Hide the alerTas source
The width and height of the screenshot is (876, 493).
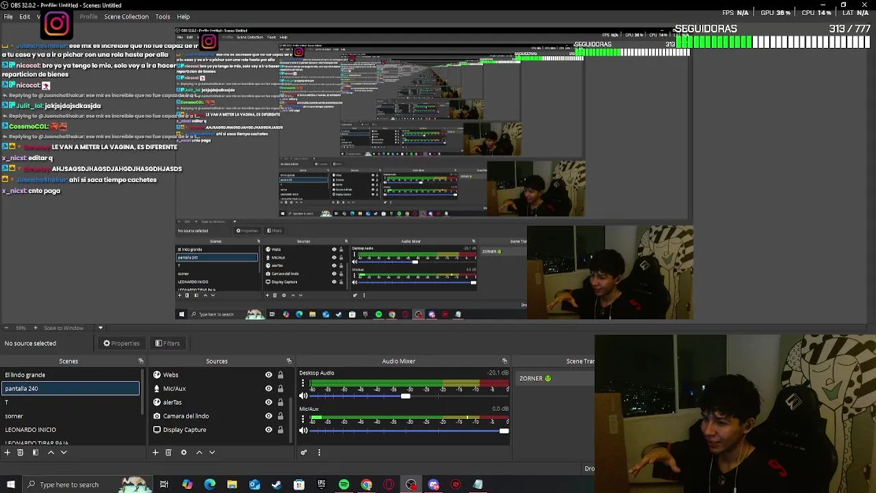268,403
